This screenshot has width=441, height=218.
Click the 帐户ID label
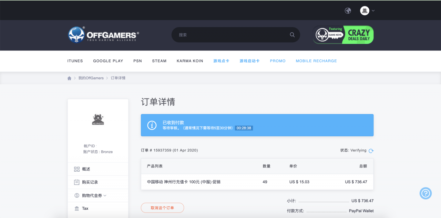[x=90, y=146]
